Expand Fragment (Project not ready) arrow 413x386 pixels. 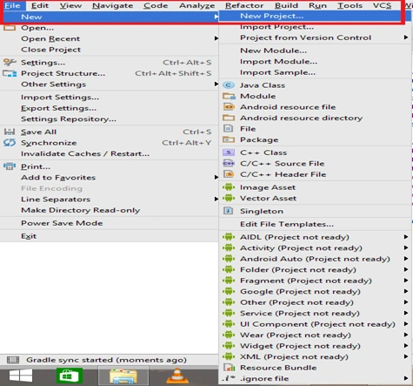(406, 281)
